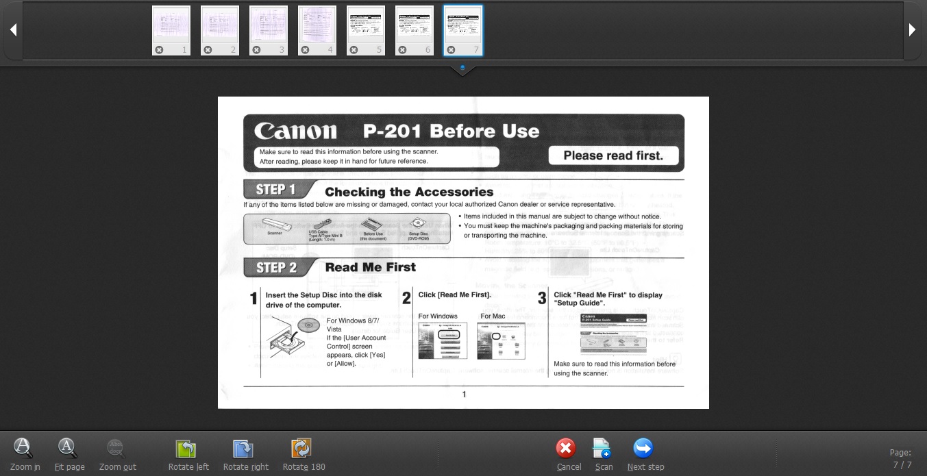Remove page 3 from the scan set
The width and height of the screenshot is (927, 476).
(256, 49)
